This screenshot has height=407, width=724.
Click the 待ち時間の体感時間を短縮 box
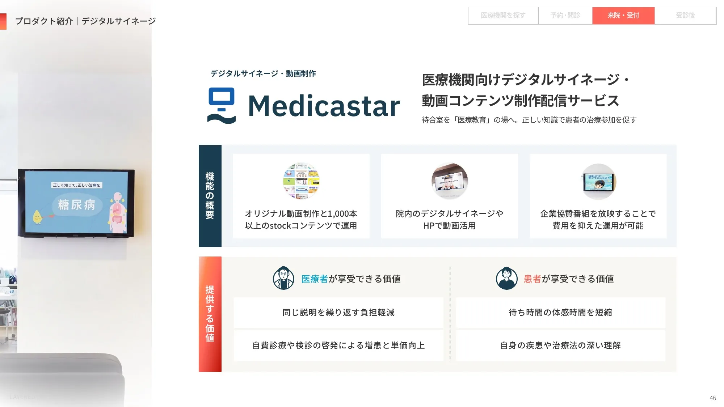pos(561,313)
